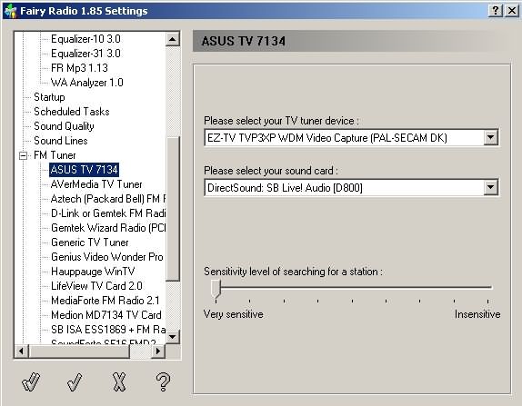522x406 pixels.
Task: Open the Sound Quality settings page
Action: (64, 126)
